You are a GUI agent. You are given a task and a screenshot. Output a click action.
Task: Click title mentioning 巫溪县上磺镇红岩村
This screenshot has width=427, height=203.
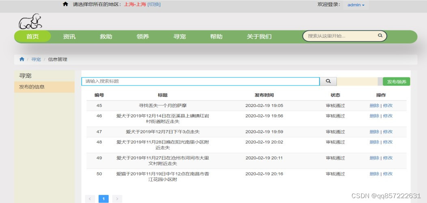coord(163,118)
